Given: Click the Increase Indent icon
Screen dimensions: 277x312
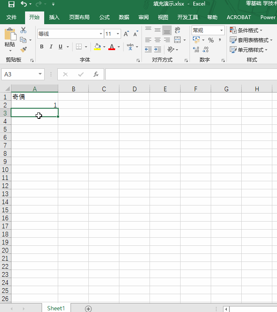Looking at the screenshot, I should (158, 49).
